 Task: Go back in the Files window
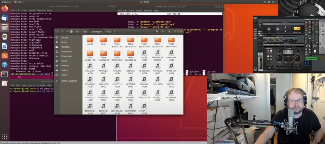coord(57,31)
